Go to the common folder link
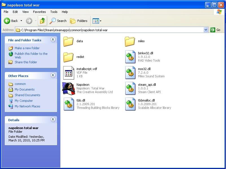This screenshot has width=226, height=169. point(20,84)
